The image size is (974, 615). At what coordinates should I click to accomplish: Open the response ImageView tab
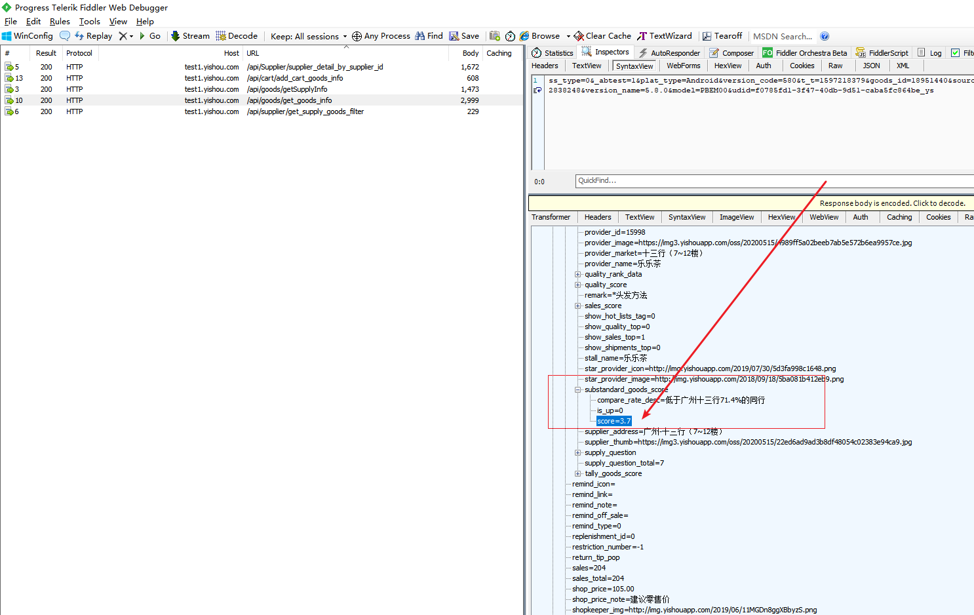737,217
